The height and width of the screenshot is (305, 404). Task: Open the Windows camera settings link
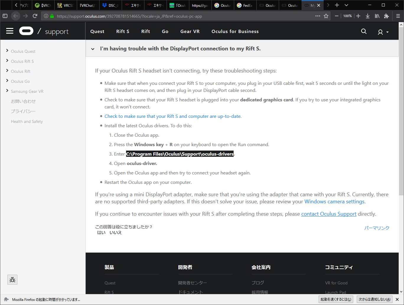point(334,202)
